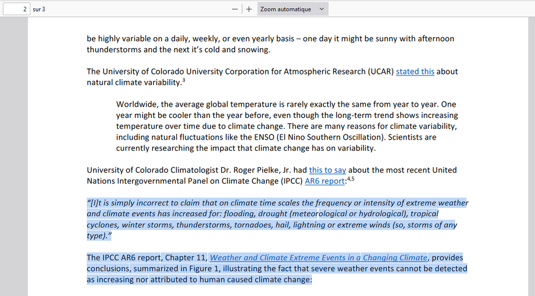Click the "sur 3" page count label

39,9
